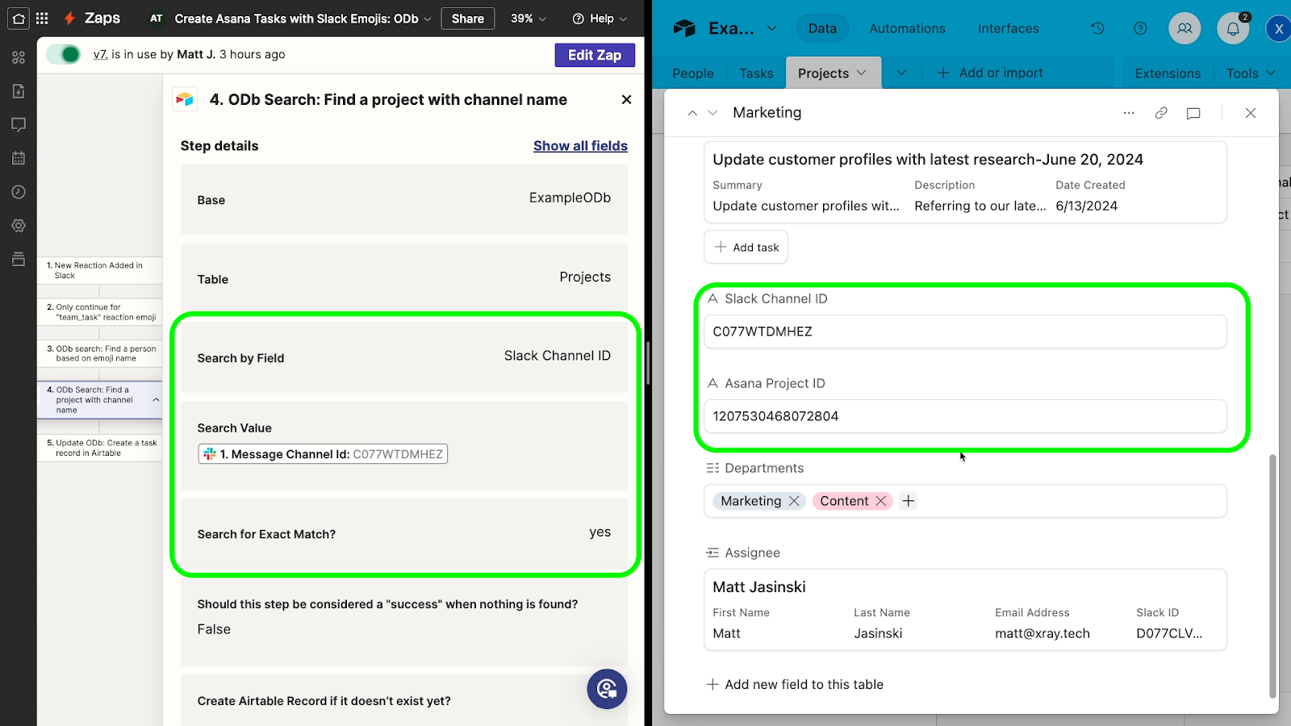Toggle the Zap on/off switch
The image size is (1291, 726).
coord(63,54)
